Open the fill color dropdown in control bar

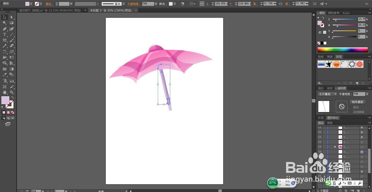coord(31,4)
